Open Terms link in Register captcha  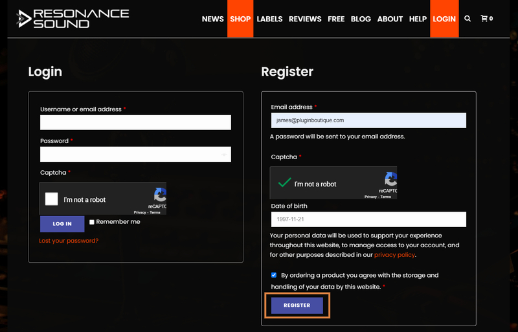(x=385, y=197)
